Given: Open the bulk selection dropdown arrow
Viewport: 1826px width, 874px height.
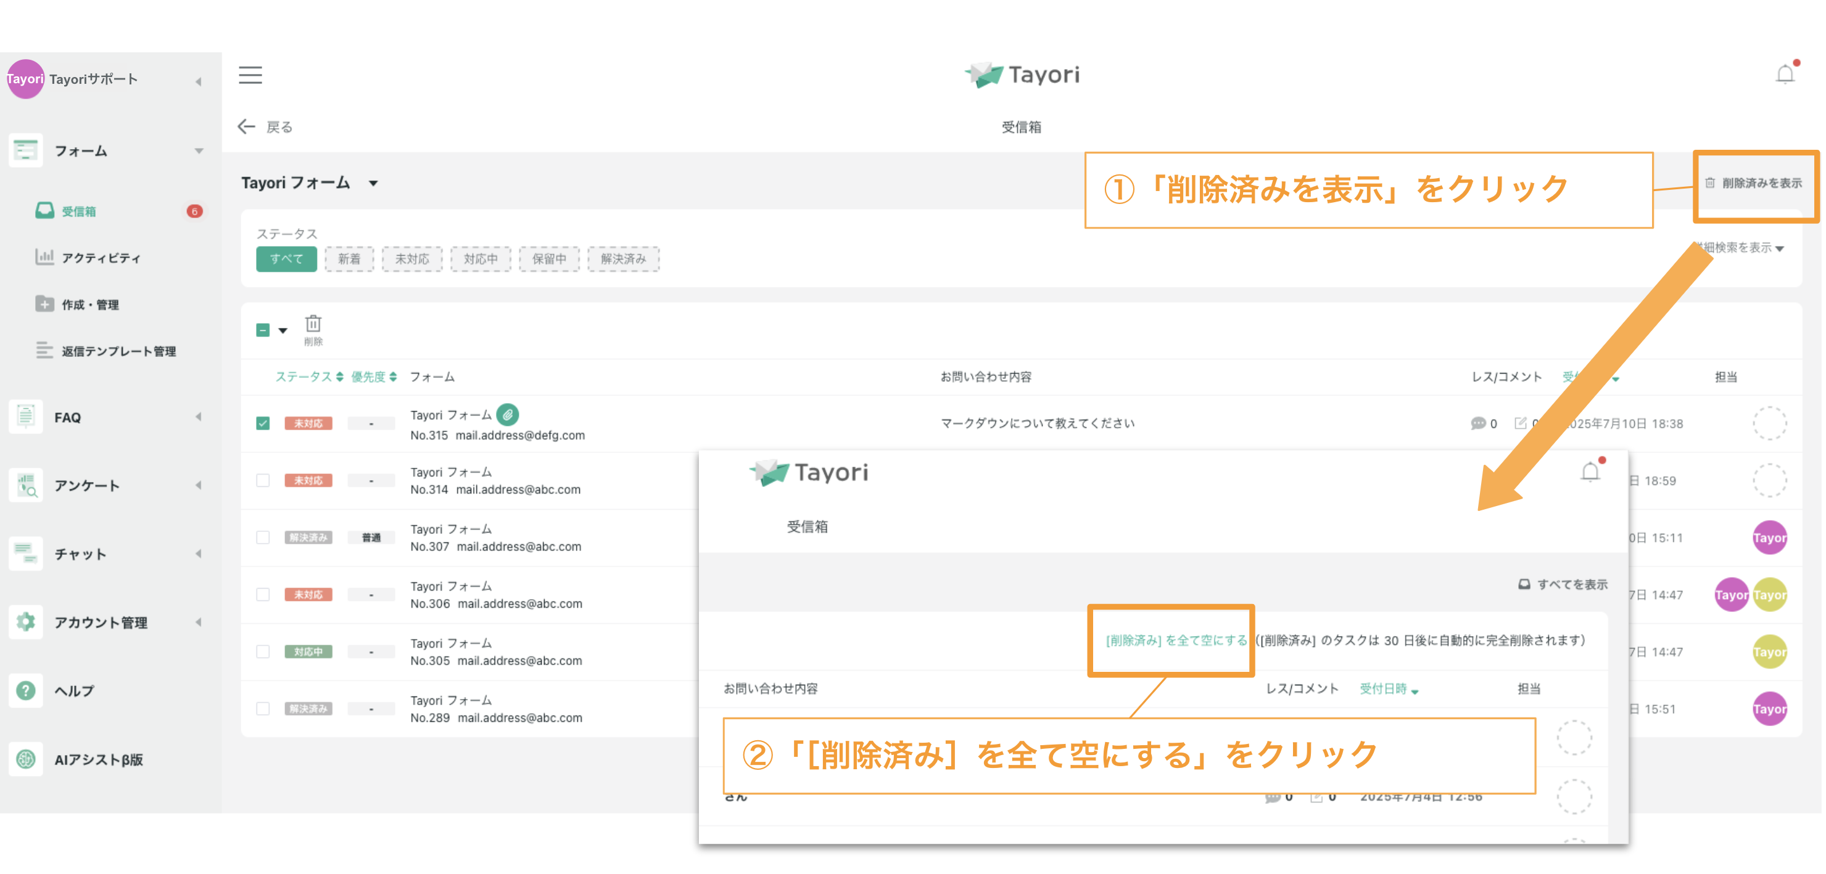Looking at the screenshot, I should (x=284, y=331).
